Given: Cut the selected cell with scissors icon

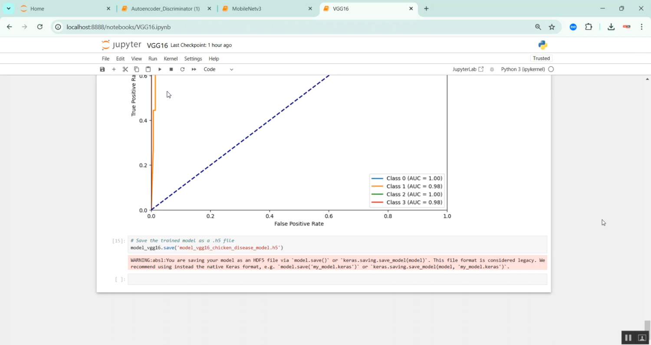Looking at the screenshot, I should pyautogui.click(x=125, y=70).
